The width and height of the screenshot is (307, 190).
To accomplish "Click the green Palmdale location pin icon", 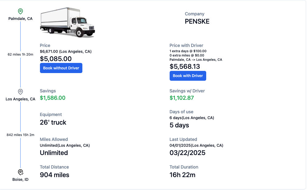I will (x=20, y=11).
